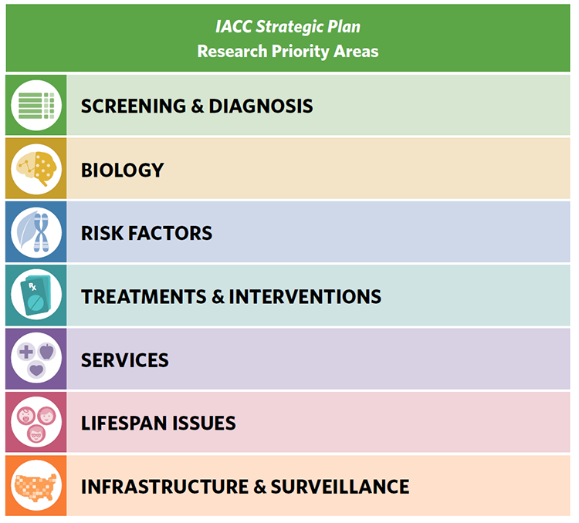Open the BIOLOGY research area
Screen dimensions: 579x523
(122, 170)
